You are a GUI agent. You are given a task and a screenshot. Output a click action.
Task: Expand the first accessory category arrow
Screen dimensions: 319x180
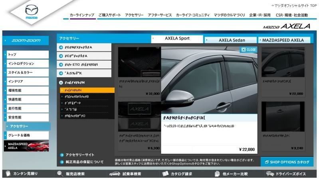point(61,47)
